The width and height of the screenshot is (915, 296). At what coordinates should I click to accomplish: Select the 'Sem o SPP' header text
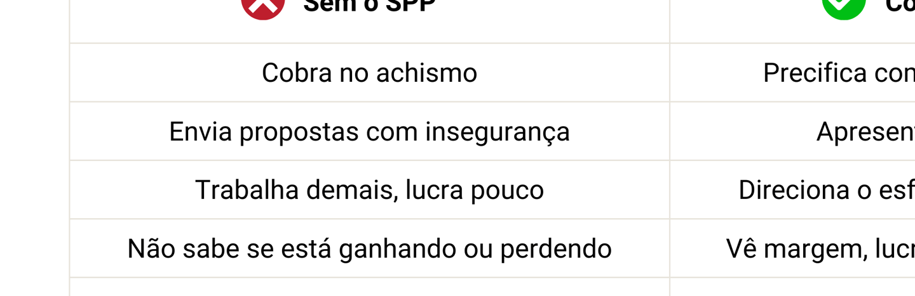pos(369,6)
